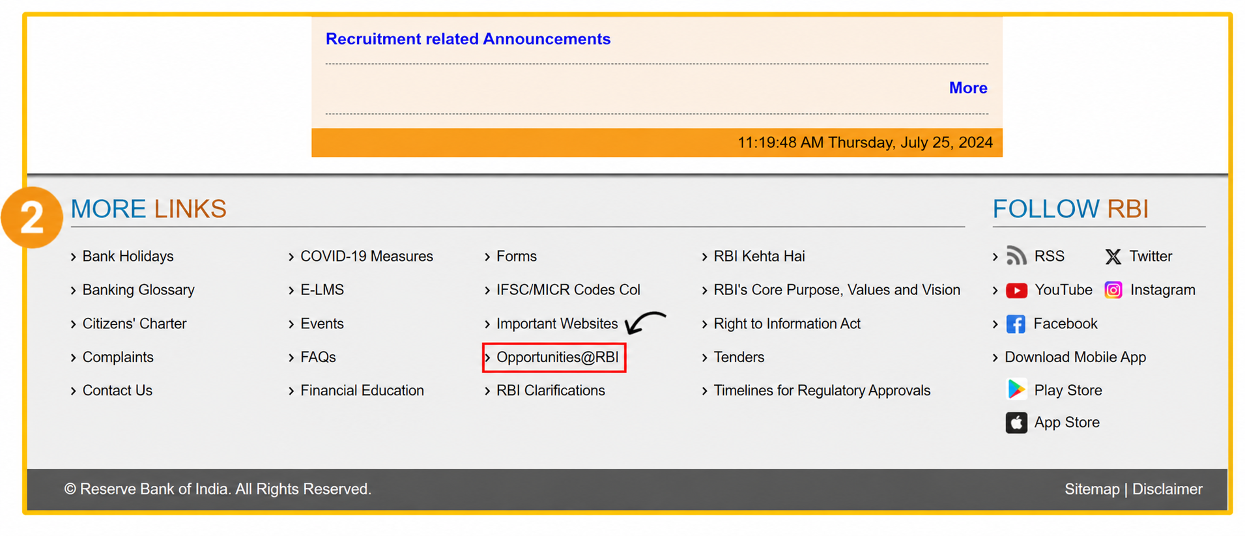The height and width of the screenshot is (536, 1245).
Task: Click the Opportunities@RBI link
Action: (558, 358)
